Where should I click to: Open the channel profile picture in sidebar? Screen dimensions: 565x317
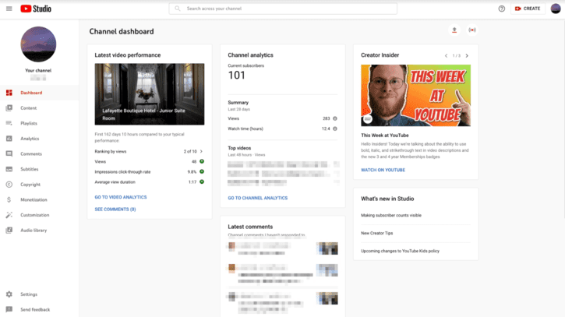pos(38,44)
